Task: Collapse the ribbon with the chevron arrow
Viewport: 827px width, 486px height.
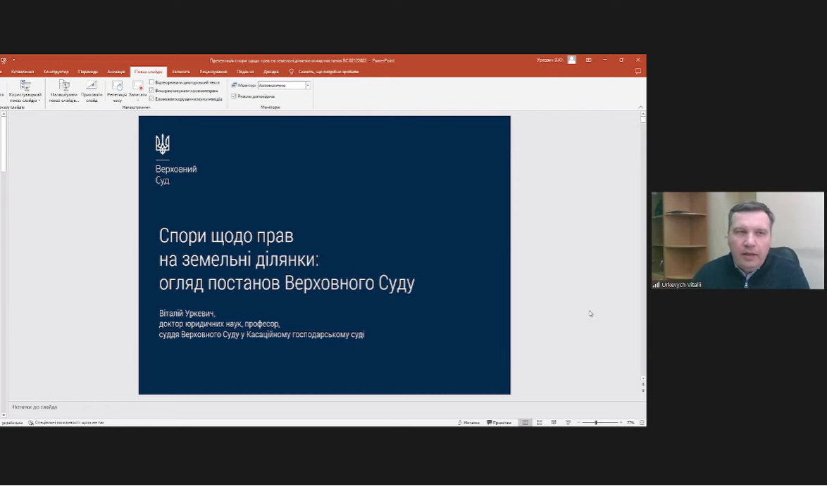Action: (640, 107)
